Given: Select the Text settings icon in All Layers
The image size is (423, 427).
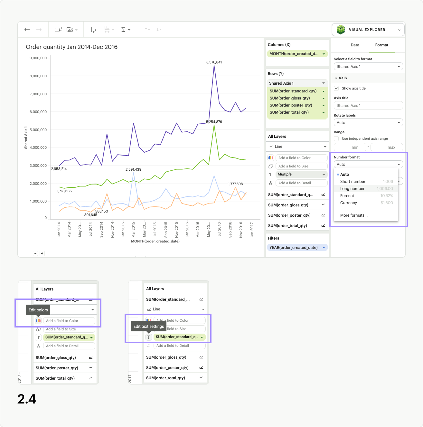Looking at the screenshot, I should pos(271,174).
